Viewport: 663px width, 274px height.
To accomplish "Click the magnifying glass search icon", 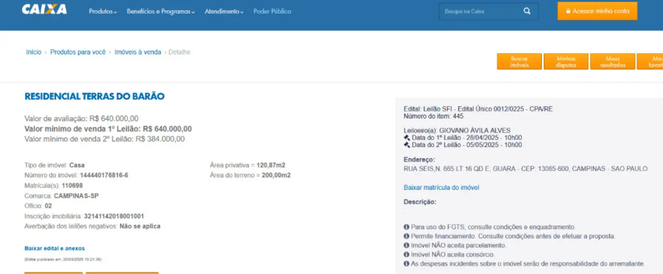I will [527, 11].
